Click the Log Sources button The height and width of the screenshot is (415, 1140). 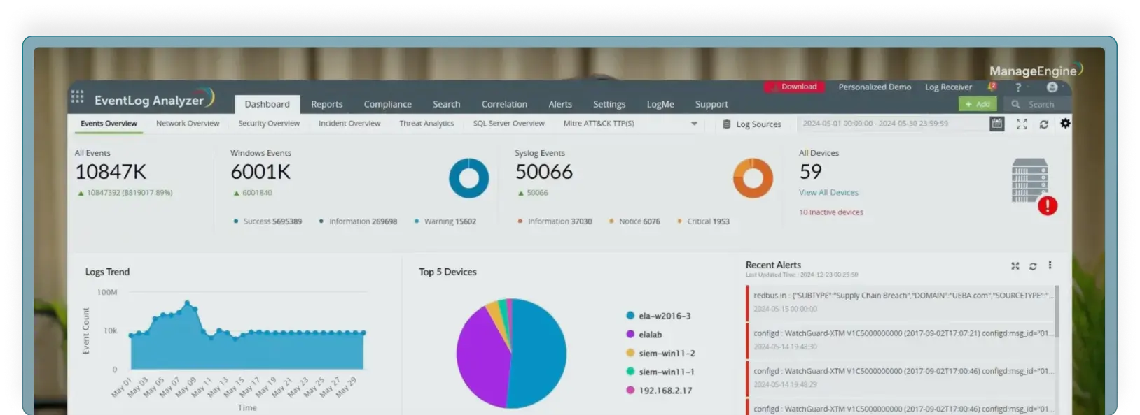tap(751, 124)
